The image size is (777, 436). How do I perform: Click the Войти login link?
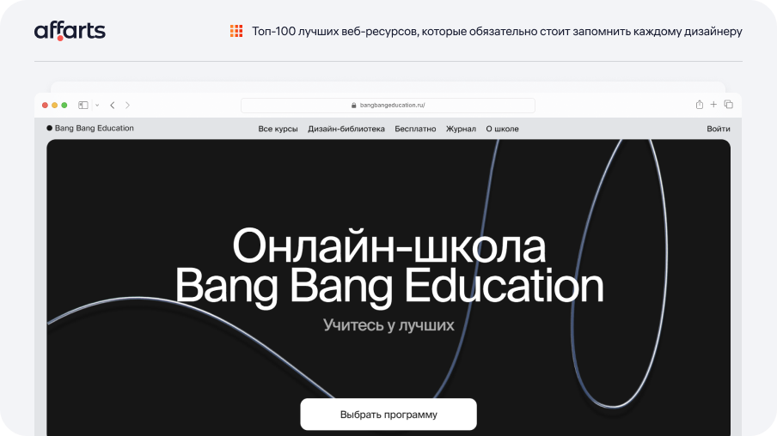719,129
